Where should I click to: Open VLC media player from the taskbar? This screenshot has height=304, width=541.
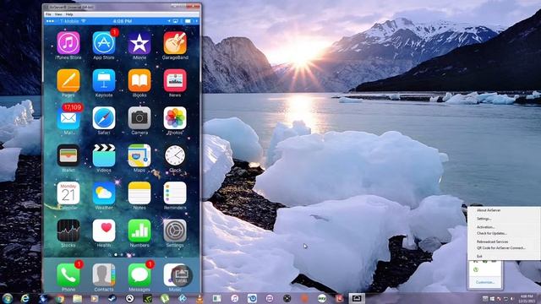coord(199,298)
